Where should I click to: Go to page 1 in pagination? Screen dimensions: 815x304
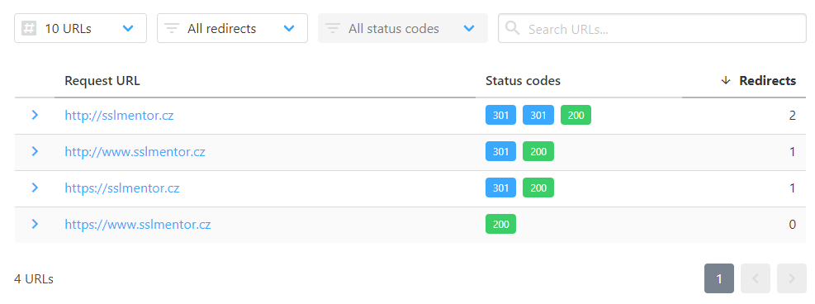point(719,278)
